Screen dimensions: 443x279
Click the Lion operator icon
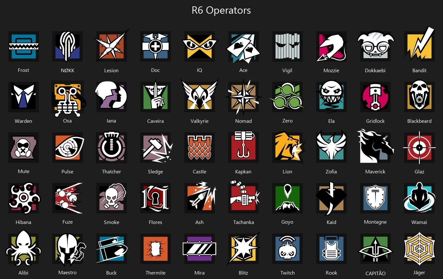(288, 148)
